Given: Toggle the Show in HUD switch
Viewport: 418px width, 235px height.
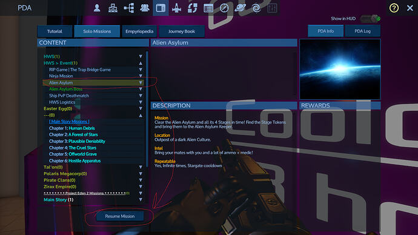Looking at the screenshot, I should click(370, 19).
